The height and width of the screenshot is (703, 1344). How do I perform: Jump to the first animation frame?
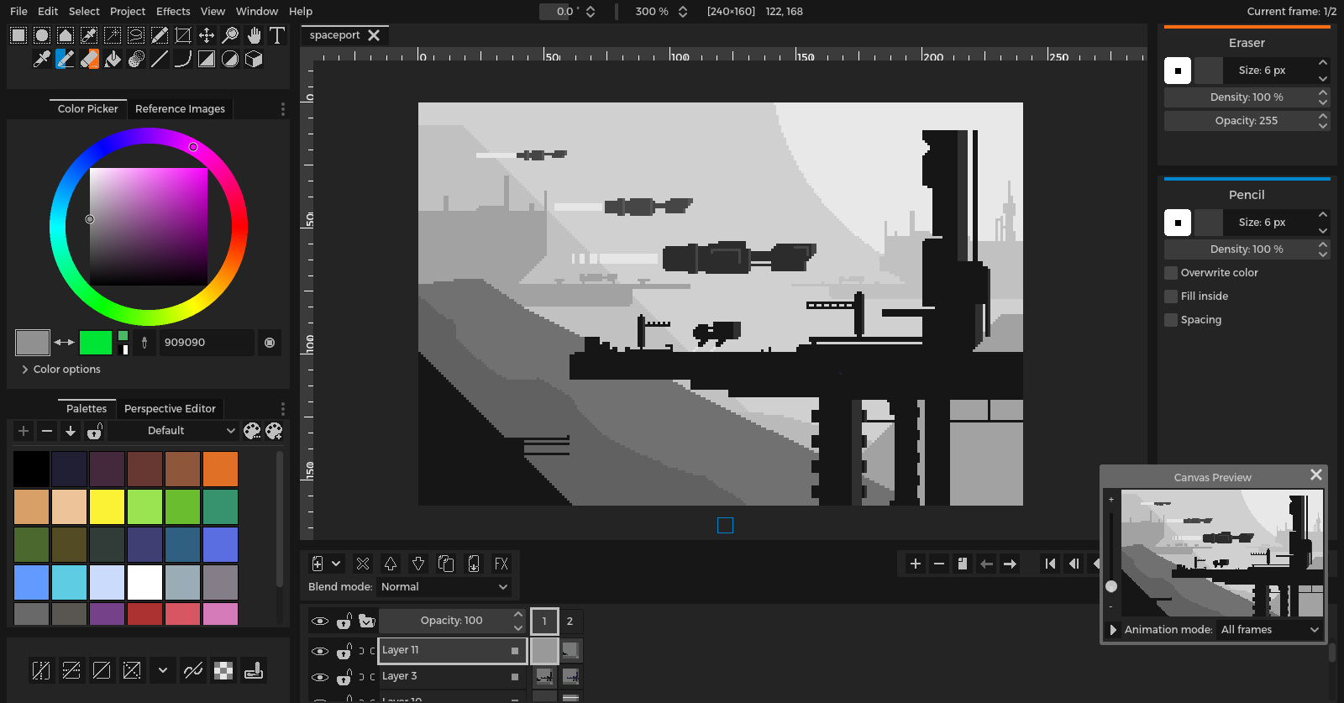click(x=1050, y=564)
